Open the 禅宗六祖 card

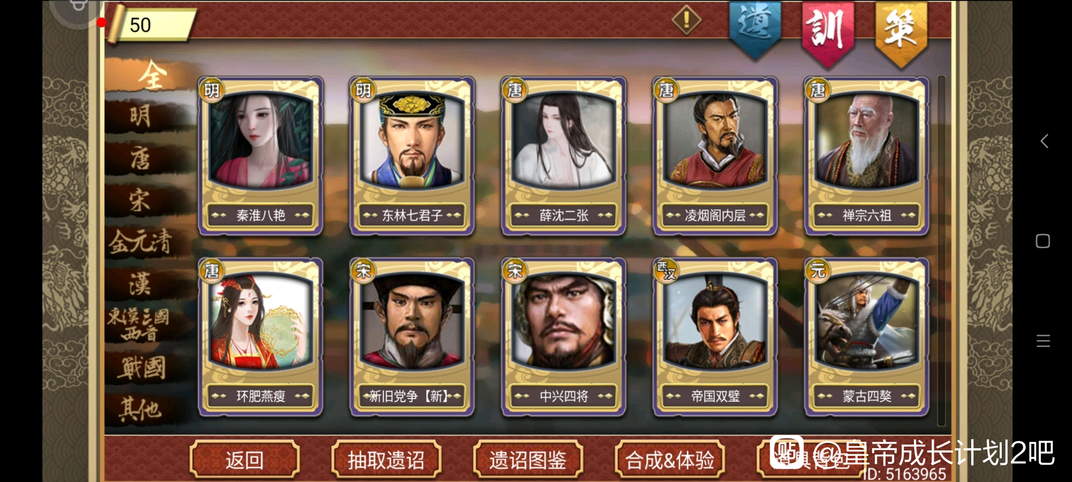(x=867, y=156)
